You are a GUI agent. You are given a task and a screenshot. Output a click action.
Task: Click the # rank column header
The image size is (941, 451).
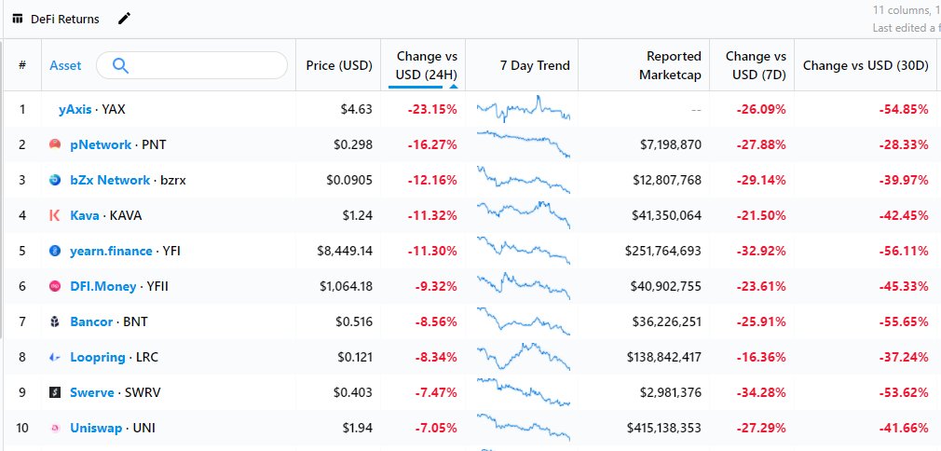pyautogui.click(x=22, y=65)
